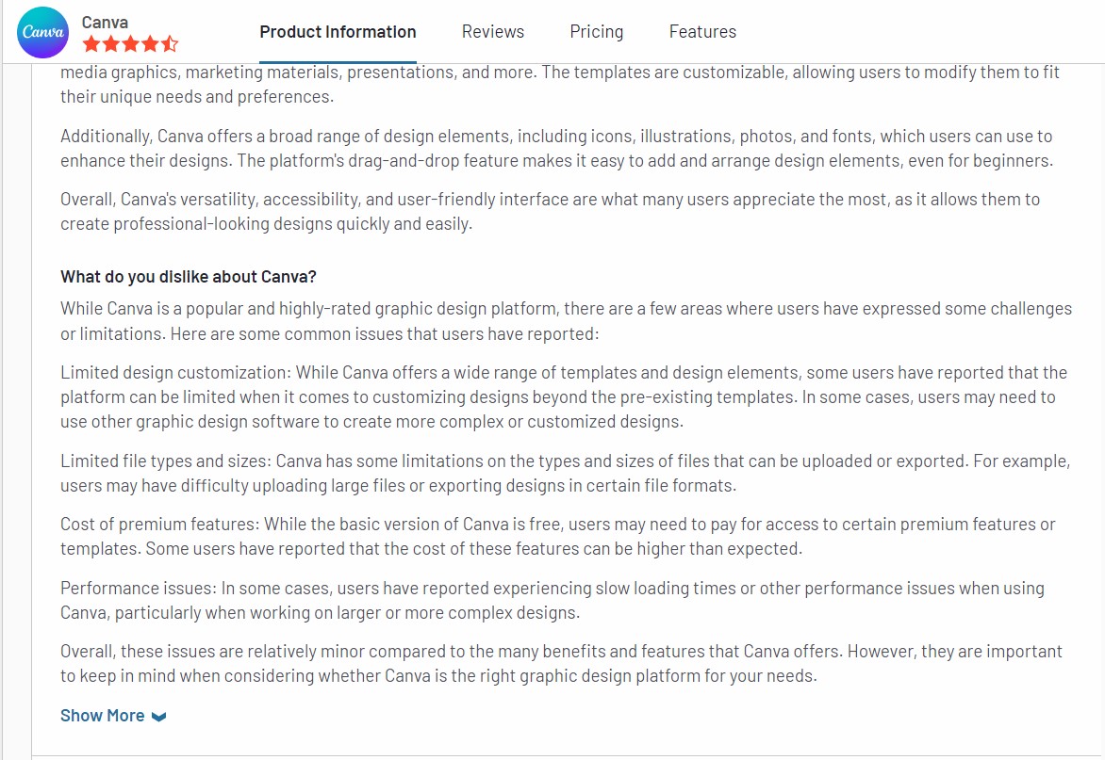
Task: Open the Pricing tab
Action: [x=596, y=31]
